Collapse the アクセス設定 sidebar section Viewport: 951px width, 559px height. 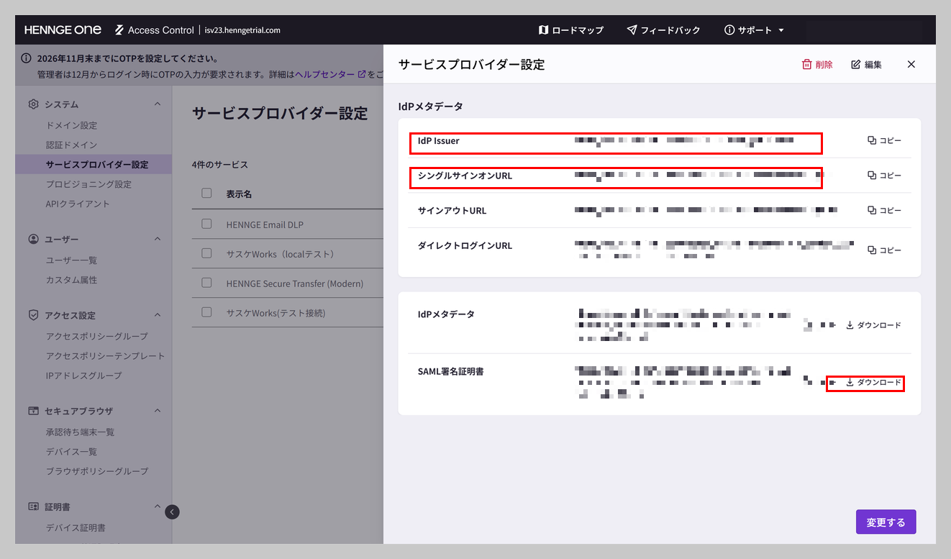pyautogui.click(x=158, y=315)
